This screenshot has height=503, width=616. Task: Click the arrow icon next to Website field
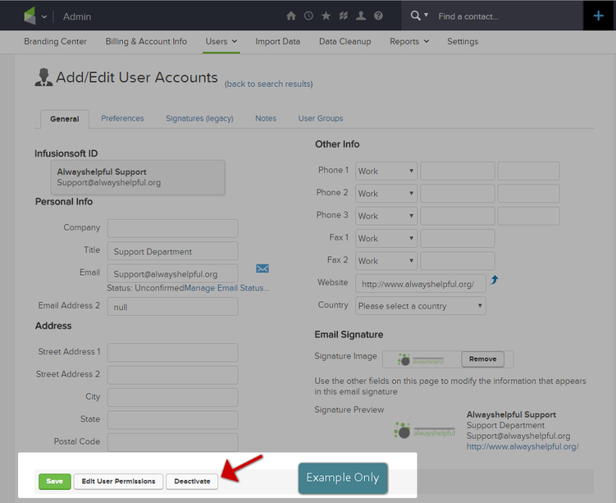[495, 280]
